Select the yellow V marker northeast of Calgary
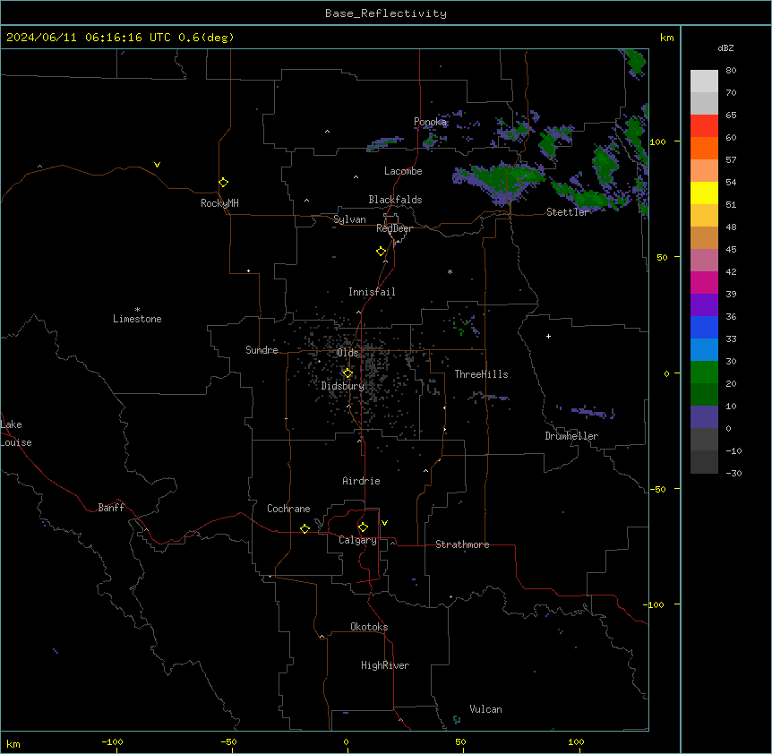 pyautogui.click(x=384, y=523)
